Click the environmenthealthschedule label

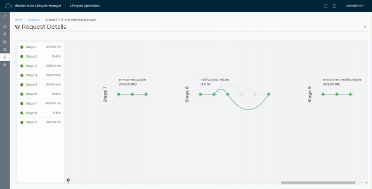[x=342, y=80]
